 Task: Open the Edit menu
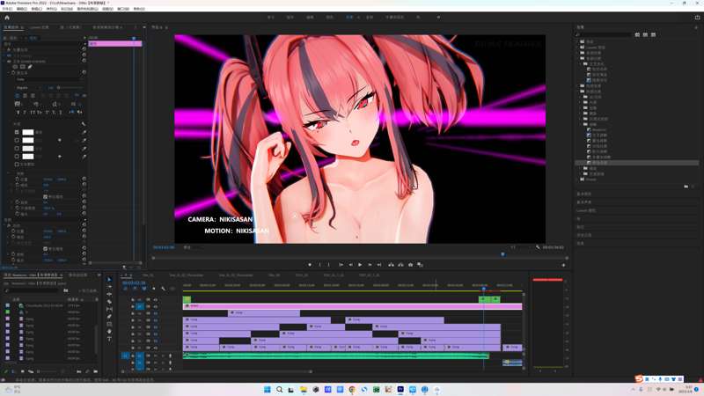[21, 9]
